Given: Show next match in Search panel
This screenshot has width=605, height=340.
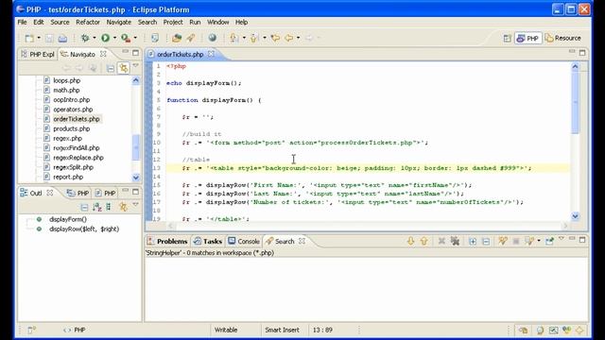Looking at the screenshot, I should [410, 242].
